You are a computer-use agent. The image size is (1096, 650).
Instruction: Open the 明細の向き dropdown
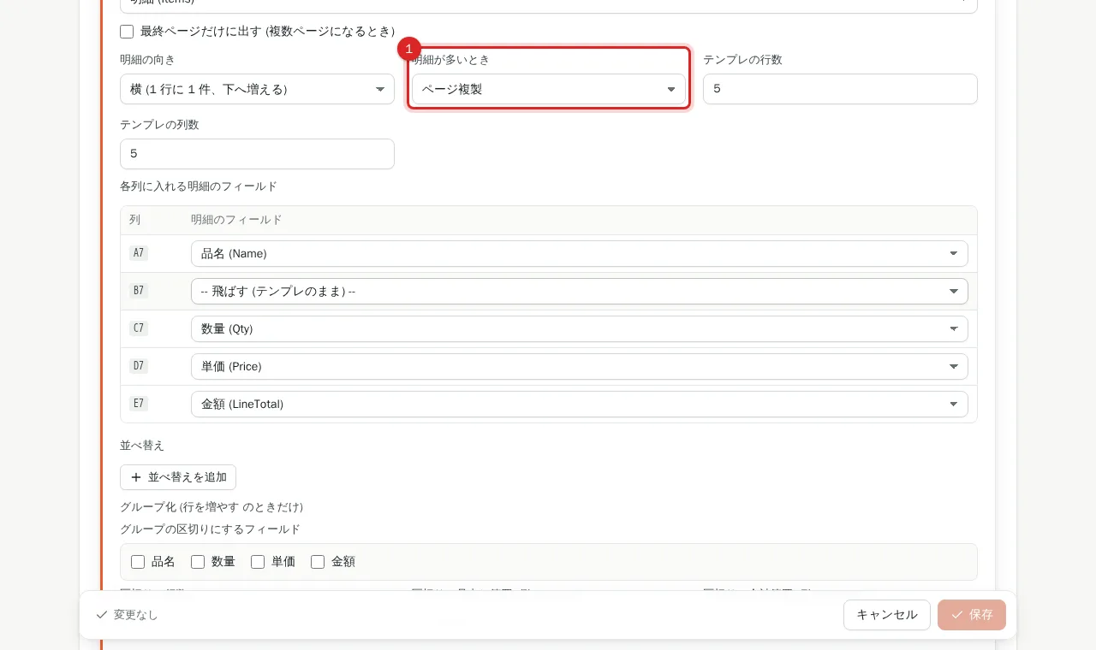257,89
